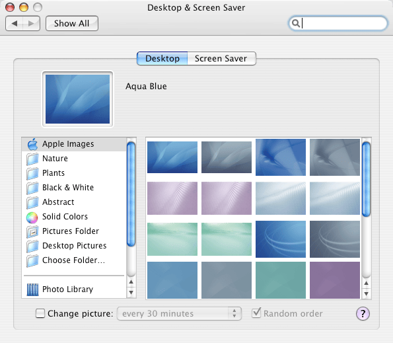
Task: Toggle the Random order checkbox
Action: click(256, 313)
